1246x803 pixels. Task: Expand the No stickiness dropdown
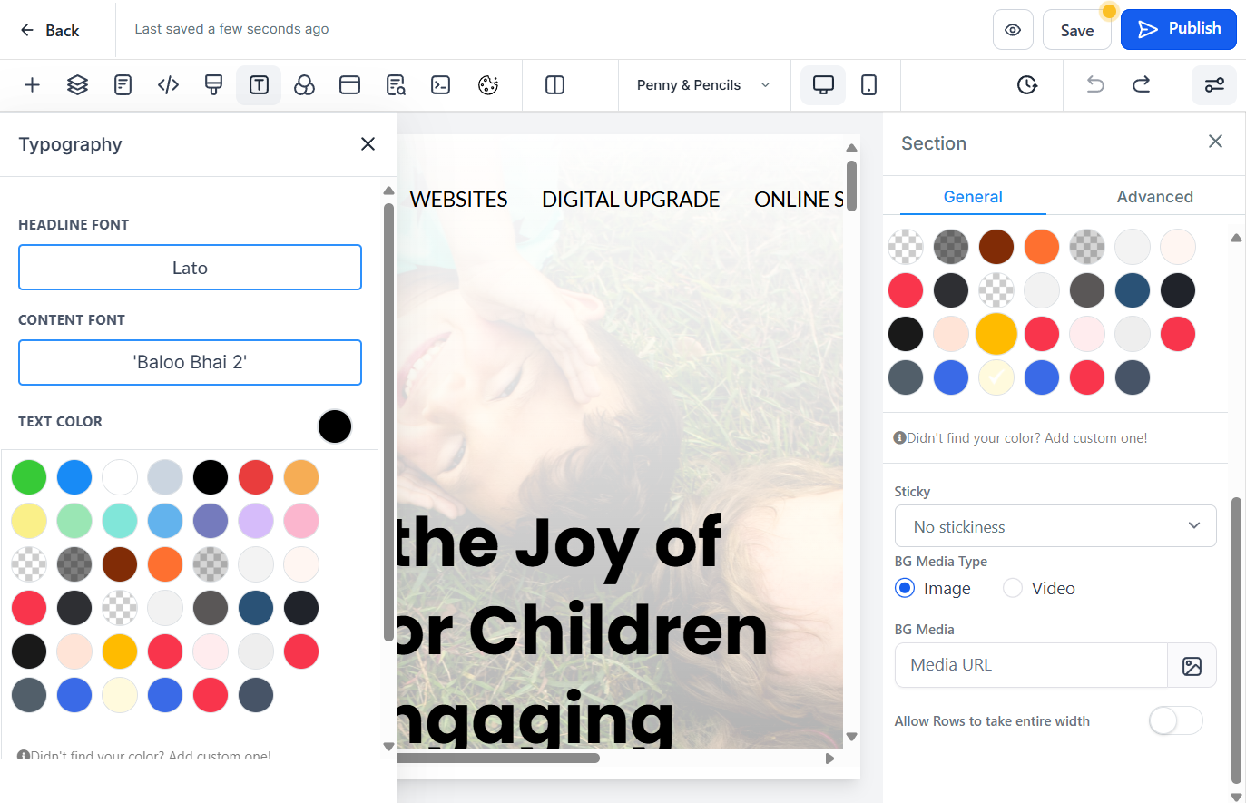(x=1055, y=526)
